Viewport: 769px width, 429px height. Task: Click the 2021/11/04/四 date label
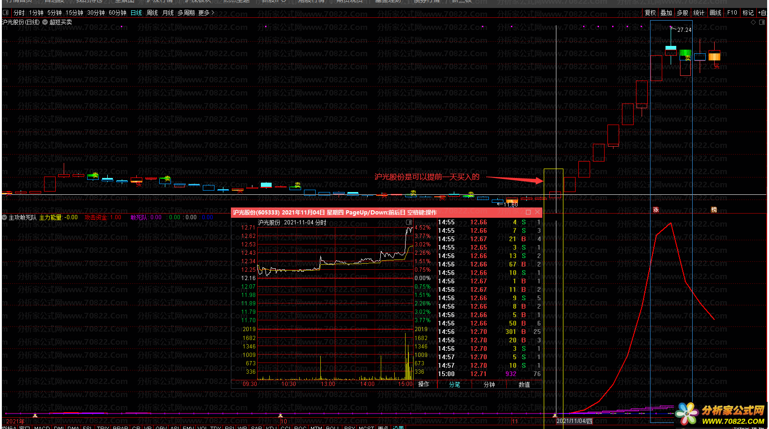pos(575,421)
